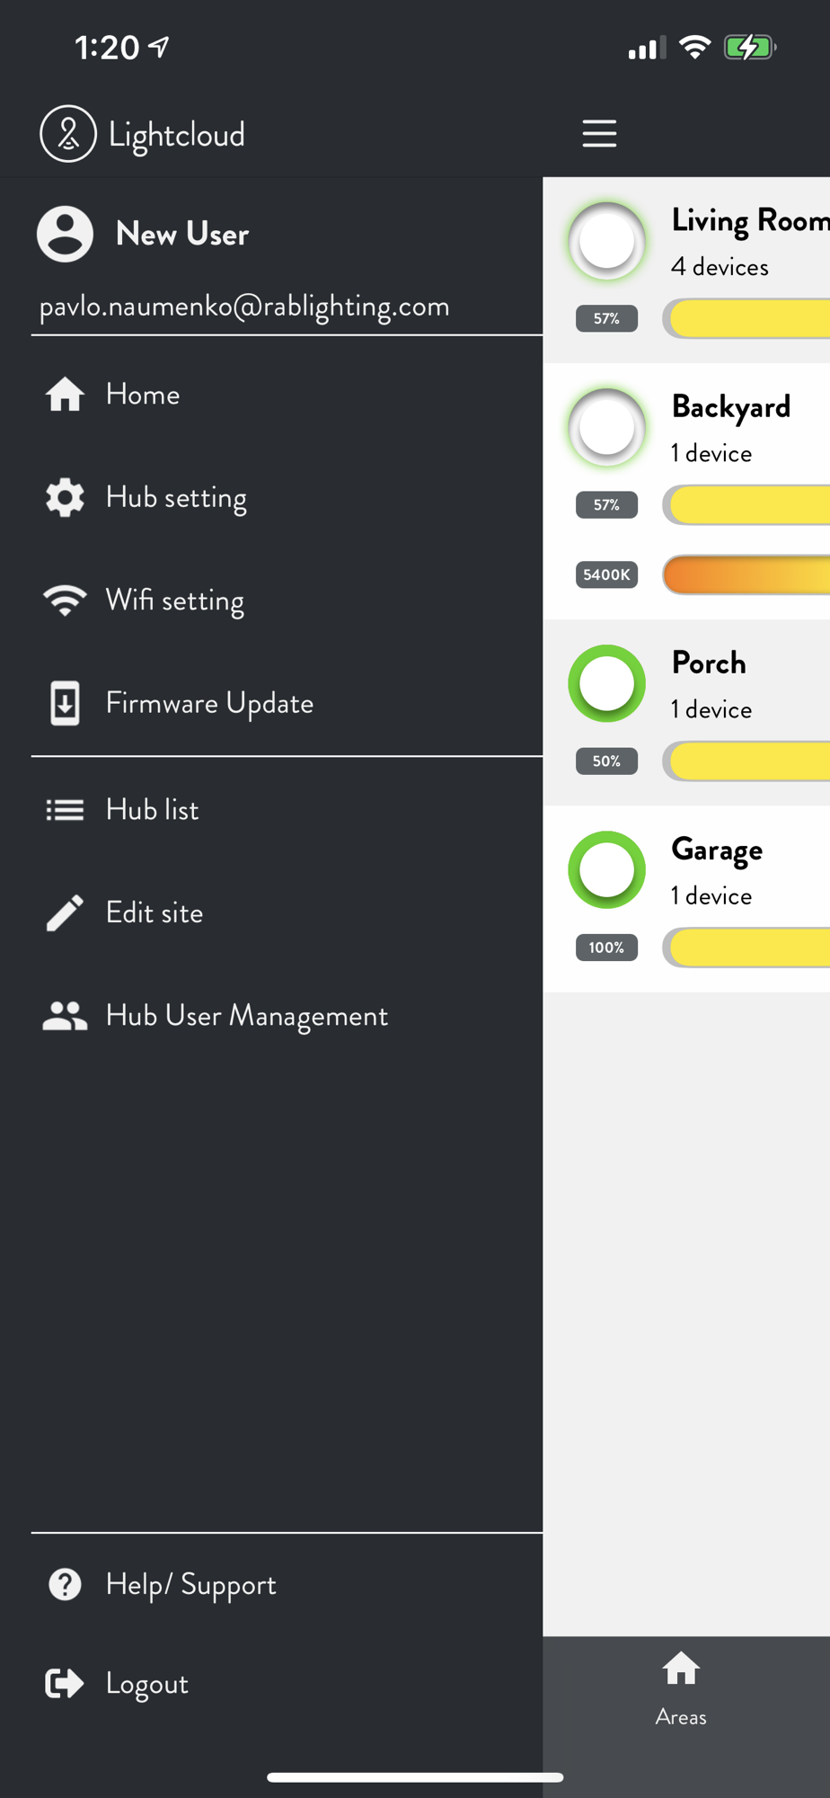This screenshot has width=830, height=1798.
Task: Open the Home menu item
Action: [143, 395]
